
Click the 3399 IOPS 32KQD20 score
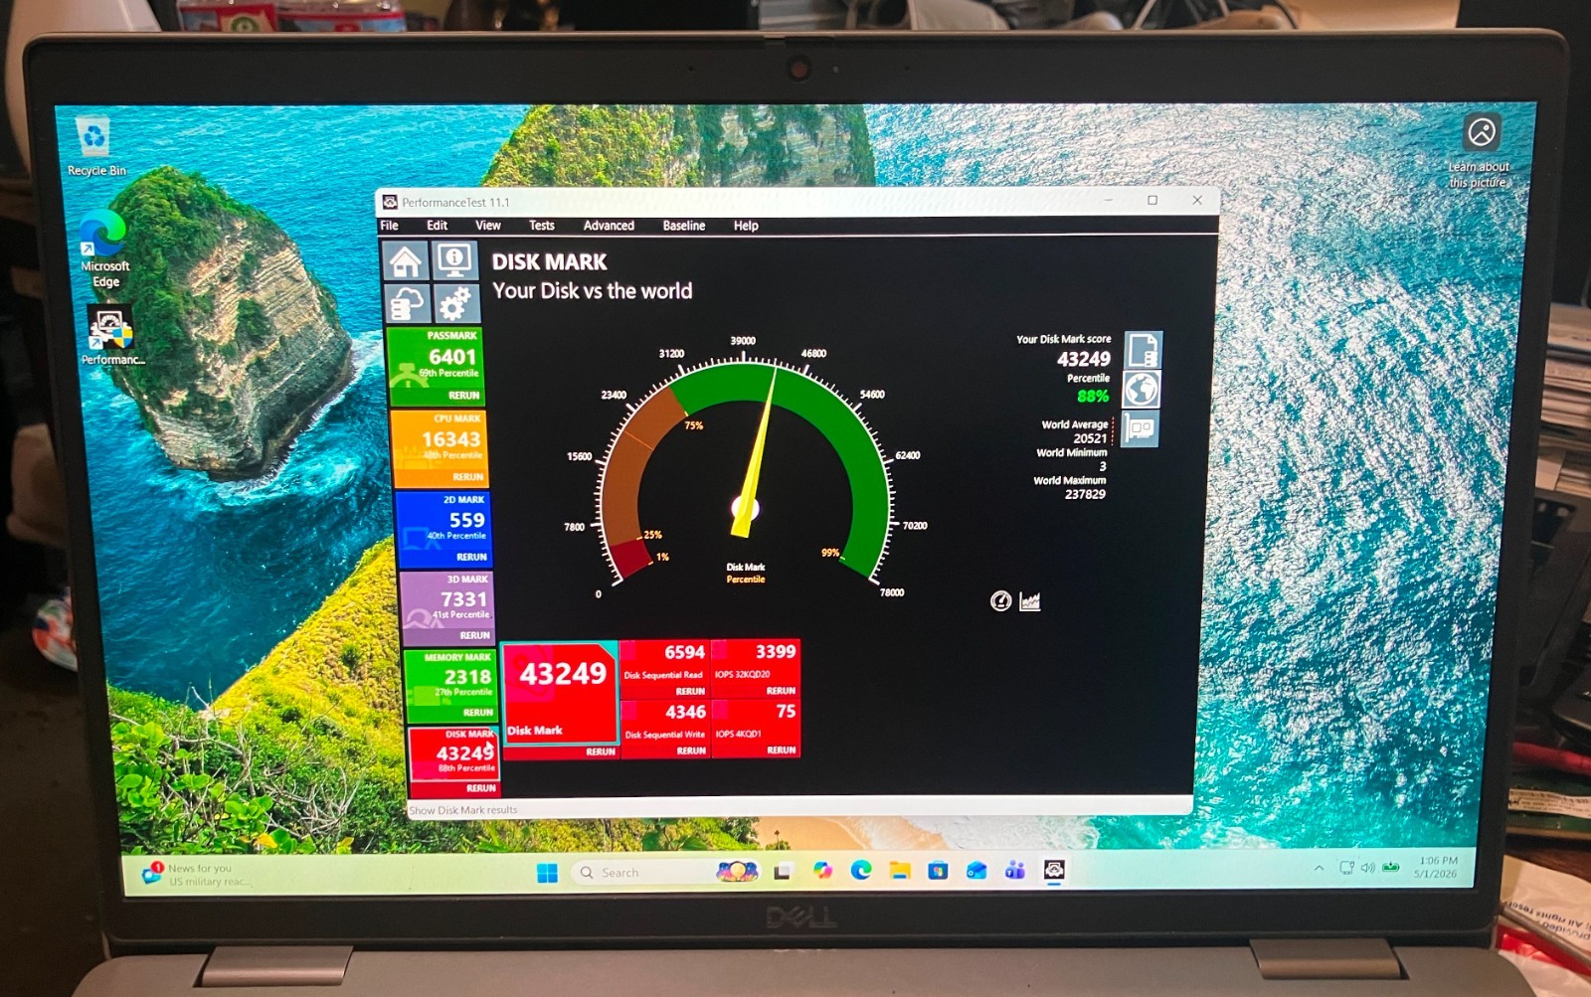(x=776, y=651)
